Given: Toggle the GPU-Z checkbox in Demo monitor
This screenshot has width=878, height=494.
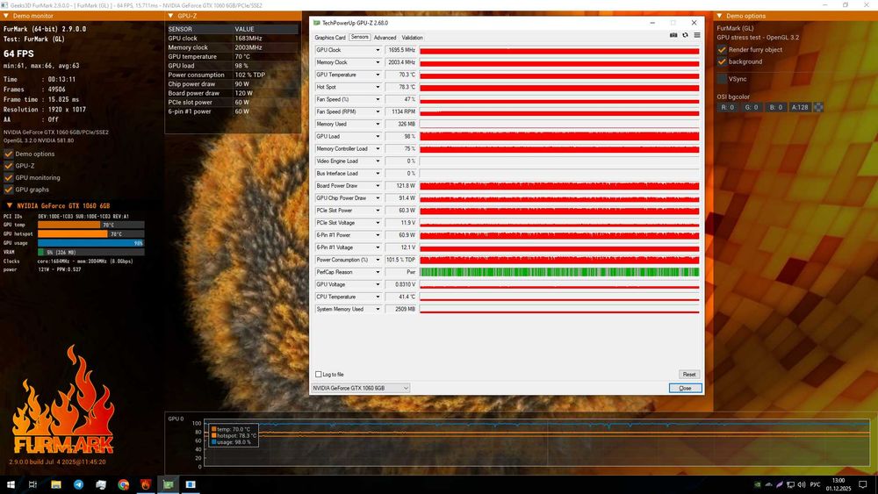Looking at the screenshot, I should coord(9,166).
